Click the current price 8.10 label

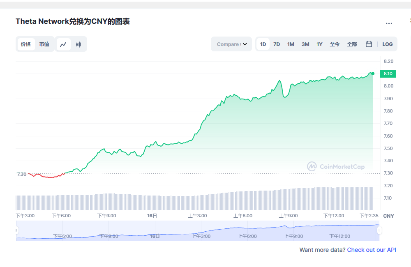[x=388, y=74]
